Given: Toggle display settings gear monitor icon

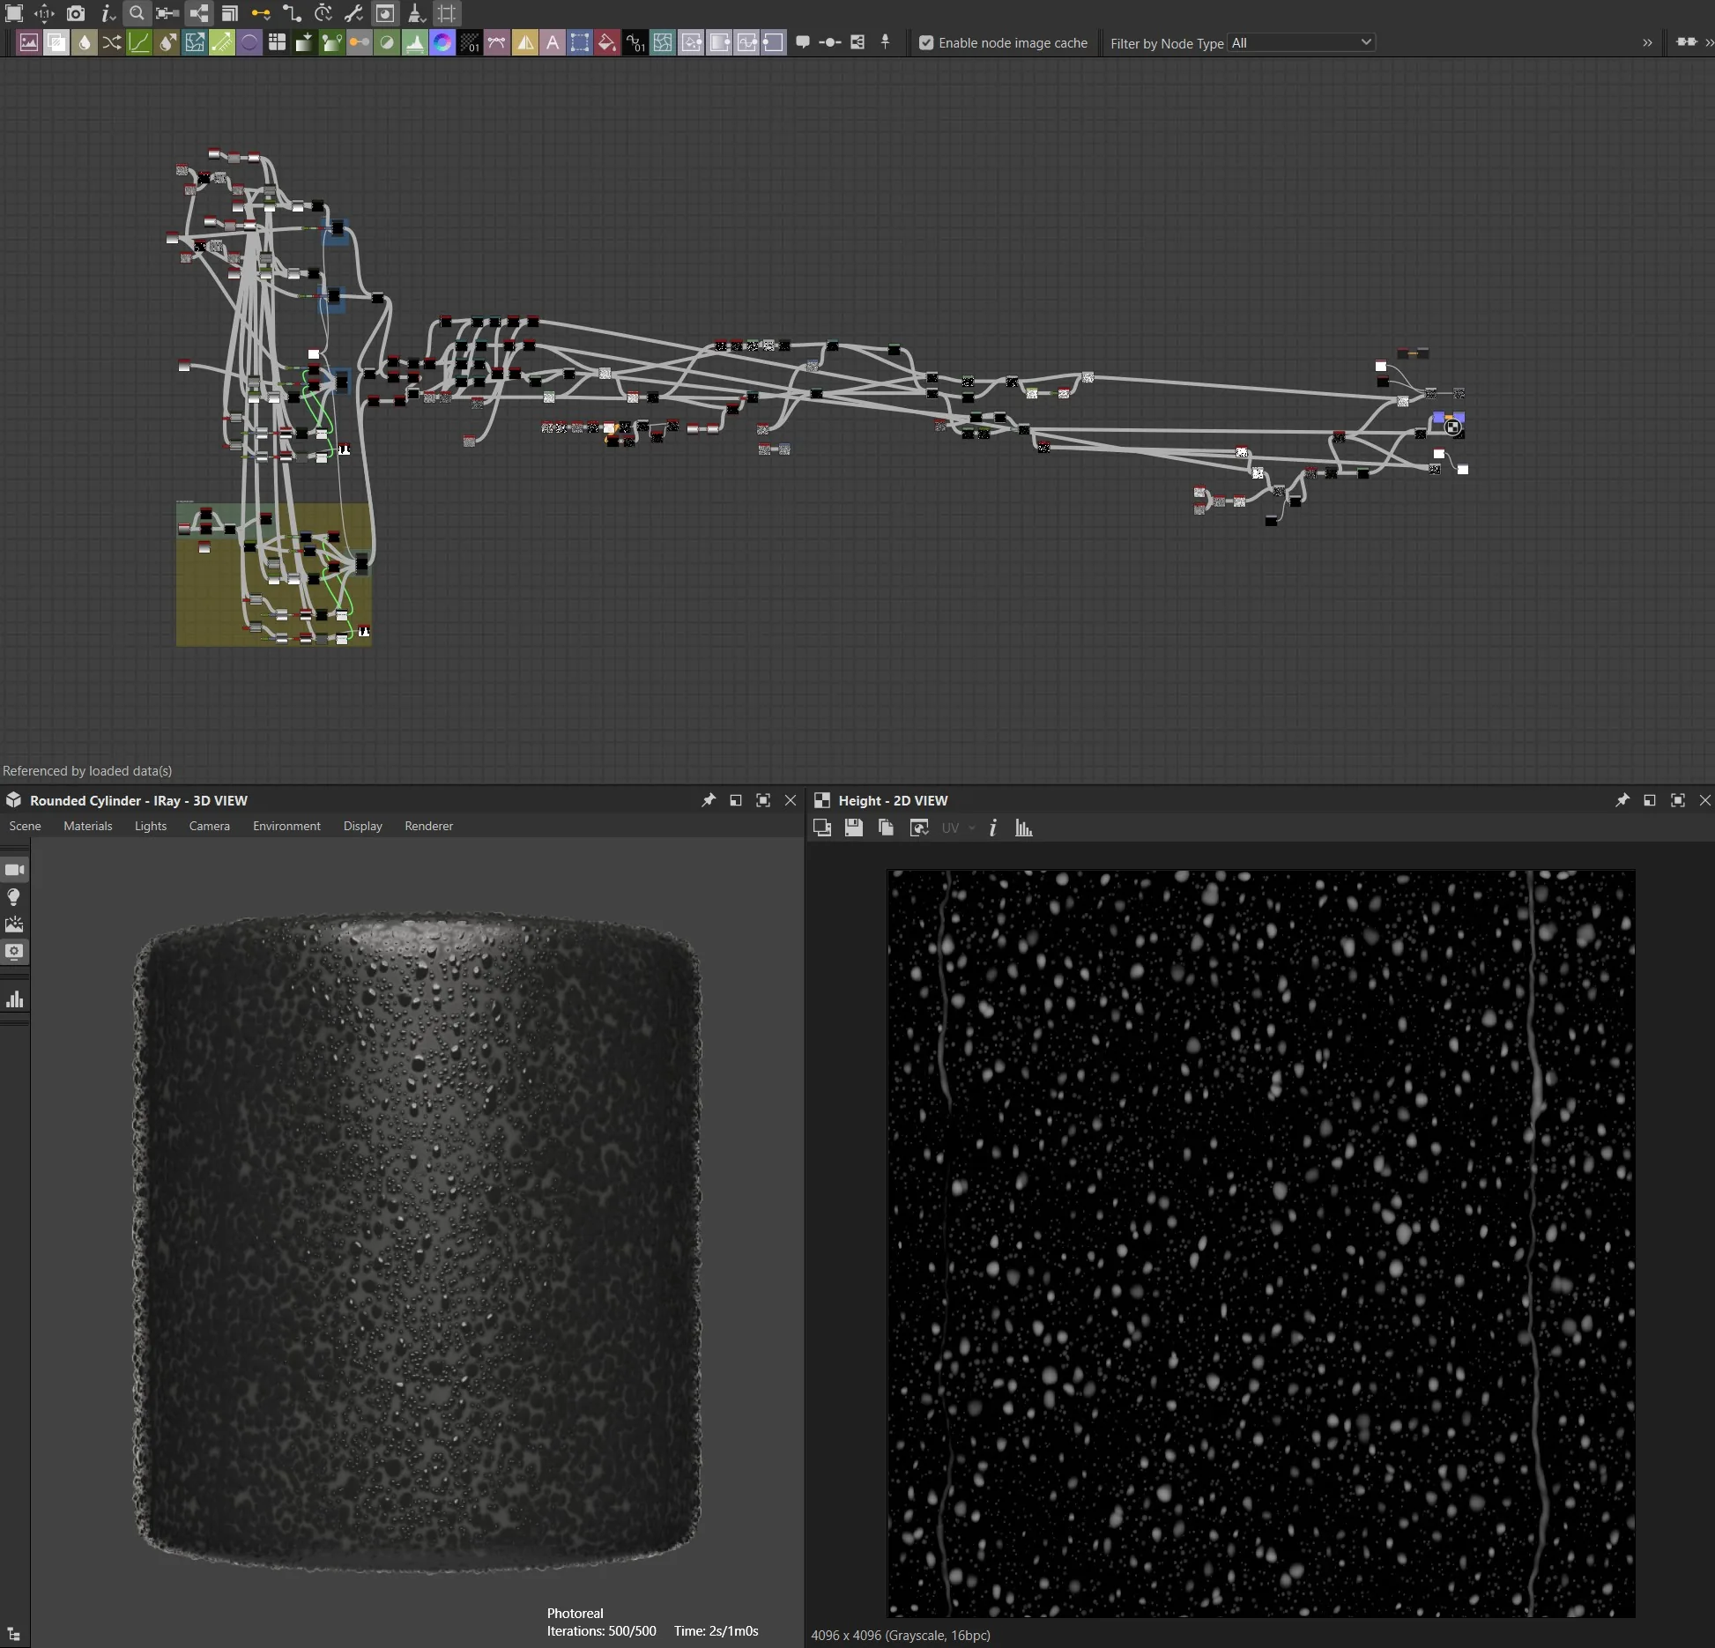Looking at the screenshot, I should (14, 952).
